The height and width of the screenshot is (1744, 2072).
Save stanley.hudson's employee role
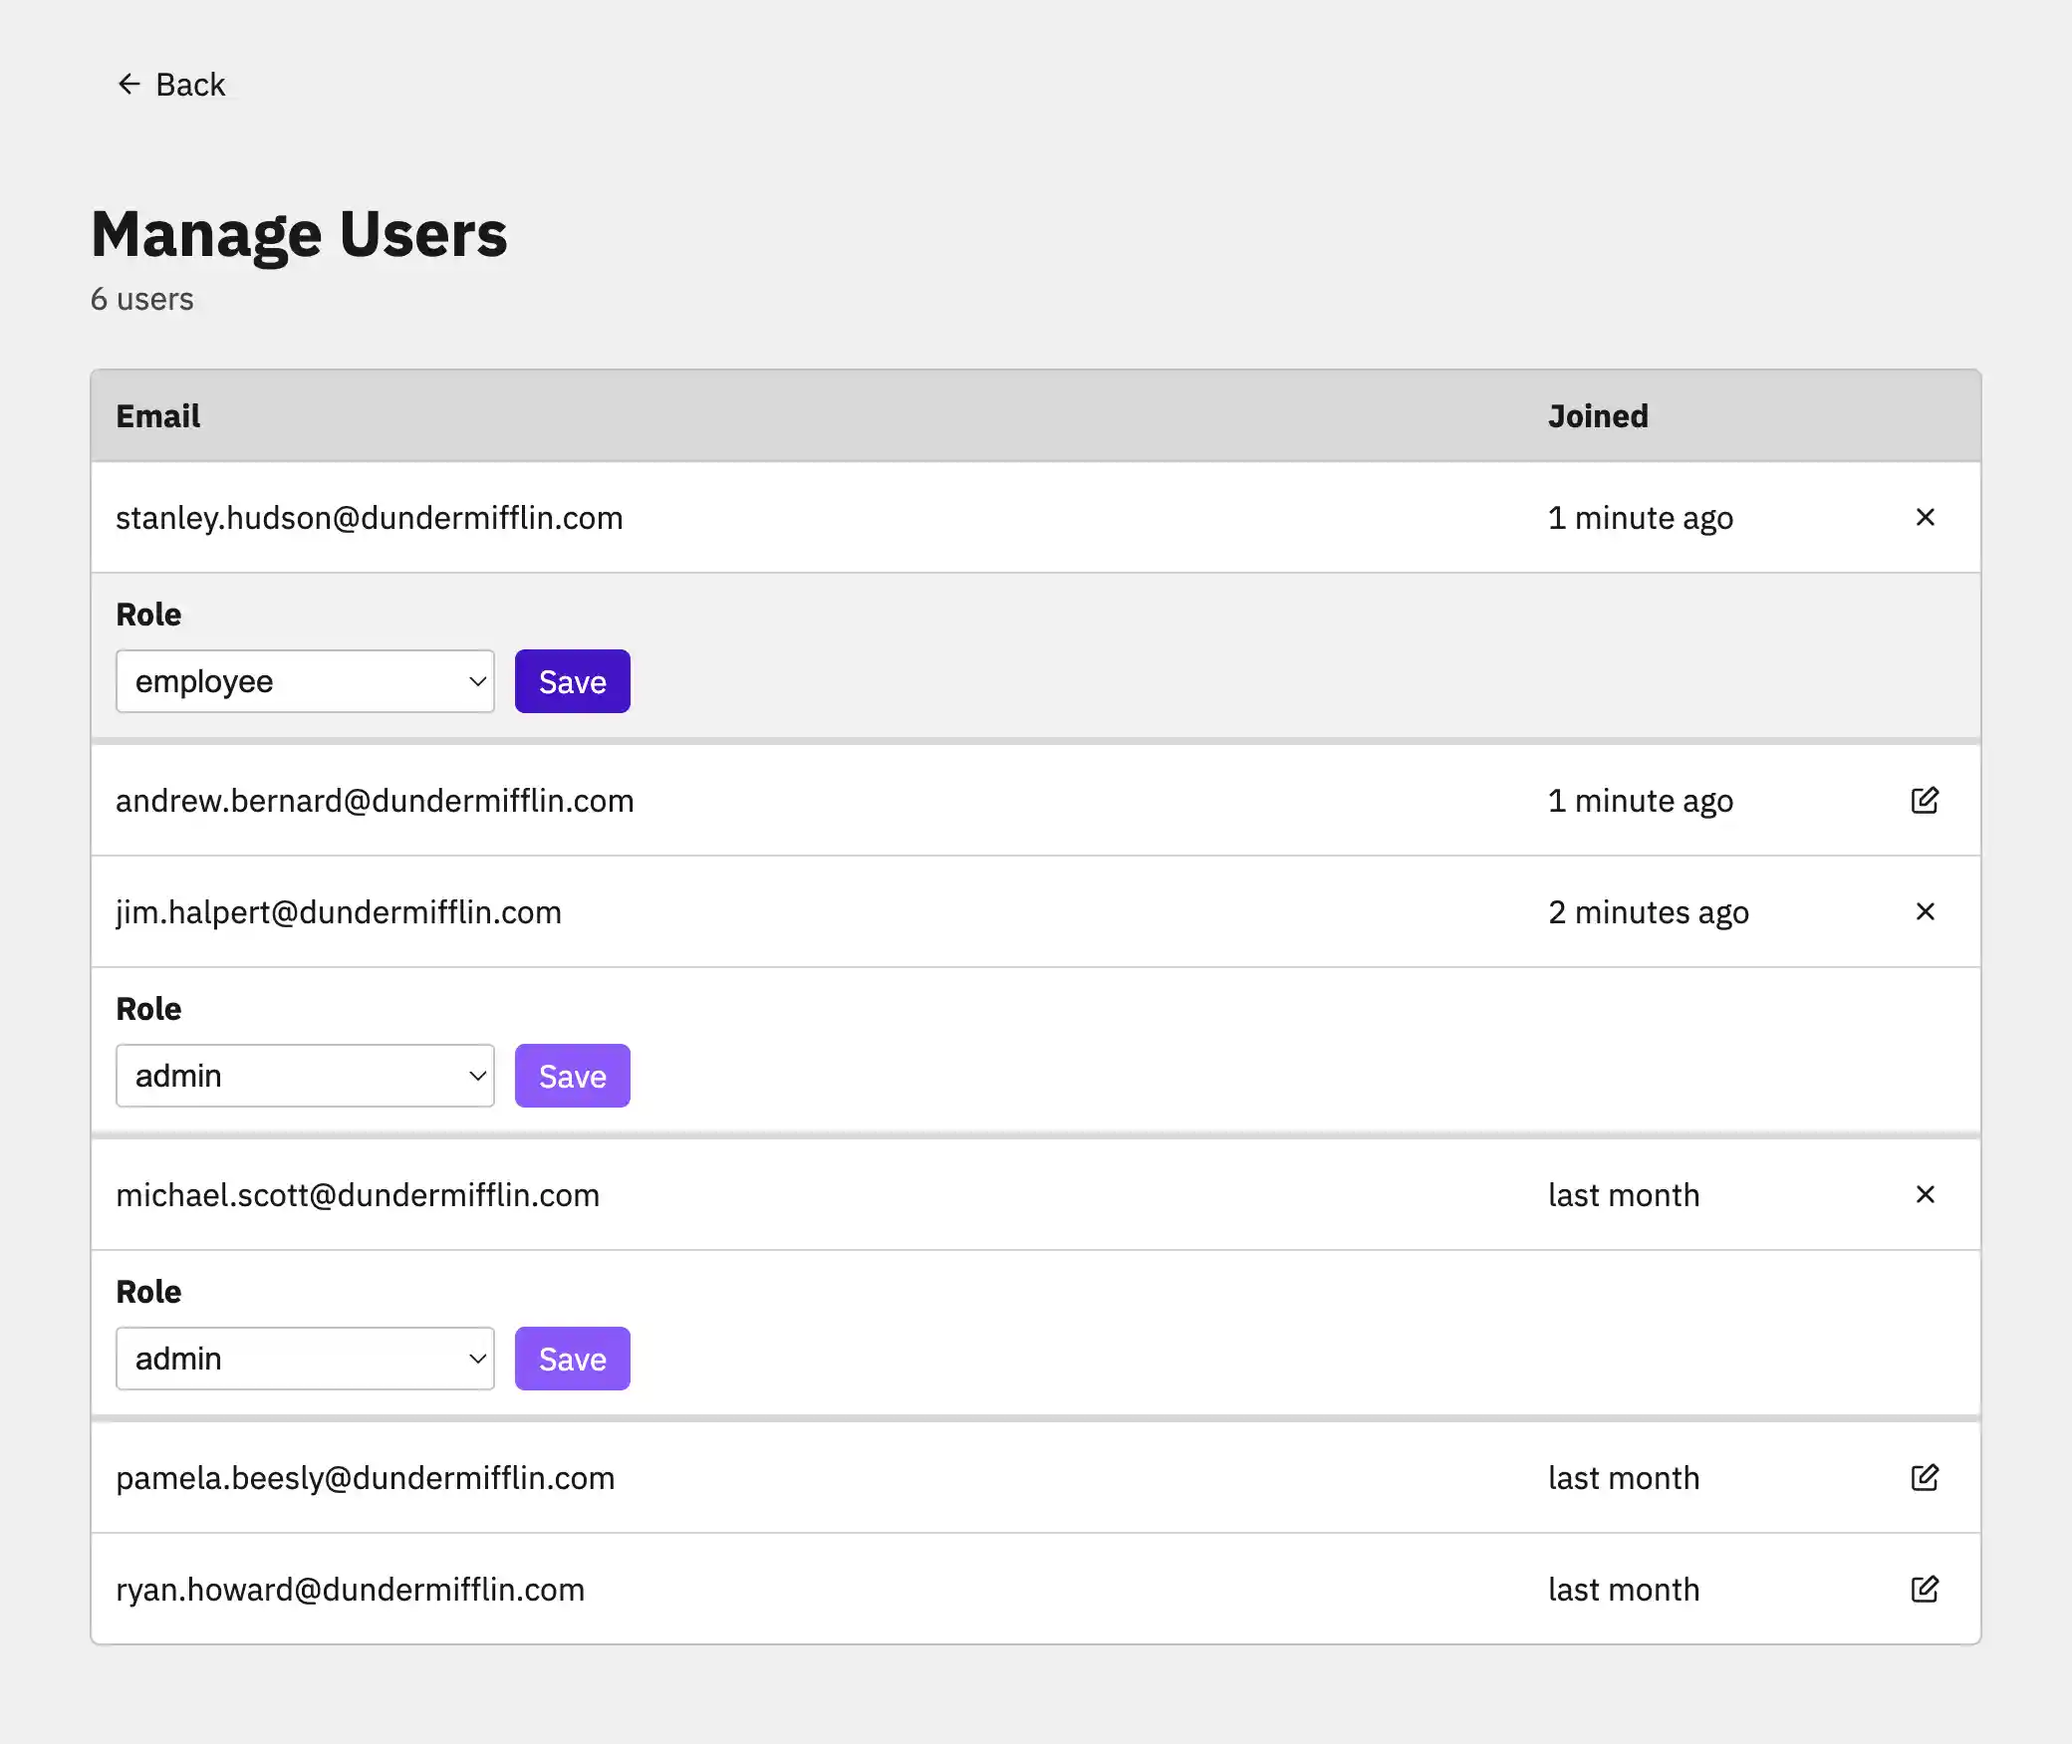[x=572, y=681]
